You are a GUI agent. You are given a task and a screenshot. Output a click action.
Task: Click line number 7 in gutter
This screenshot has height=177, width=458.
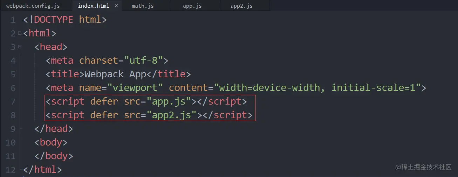coord(13,101)
